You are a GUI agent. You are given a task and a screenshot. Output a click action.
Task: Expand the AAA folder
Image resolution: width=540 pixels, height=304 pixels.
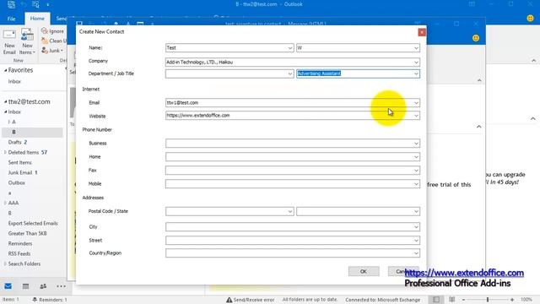point(5,203)
